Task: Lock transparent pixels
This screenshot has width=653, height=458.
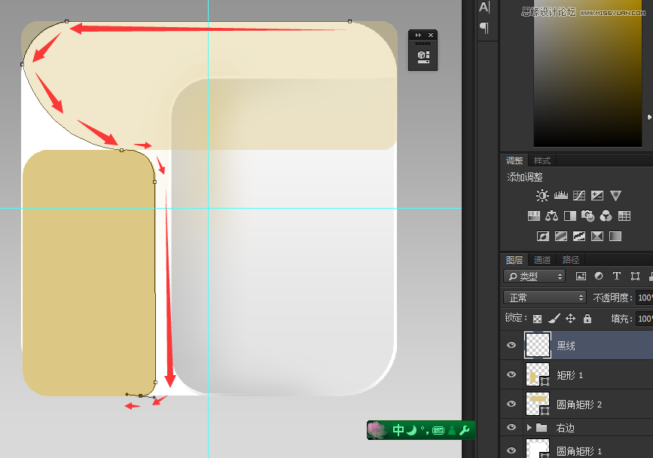Action: [x=537, y=319]
